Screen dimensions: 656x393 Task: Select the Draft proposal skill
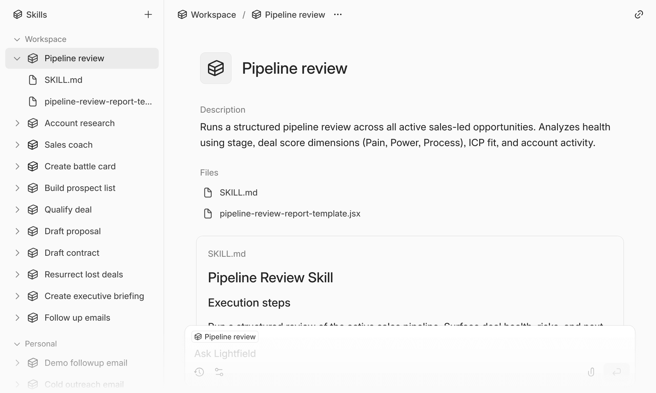pos(72,231)
